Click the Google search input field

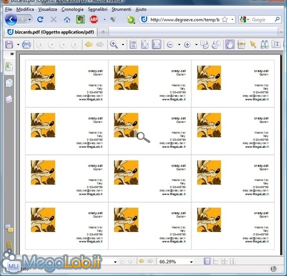[x=262, y=20]
